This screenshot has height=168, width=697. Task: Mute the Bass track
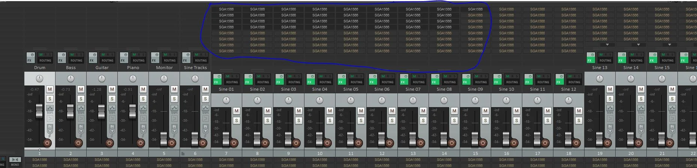click(81, 89)
